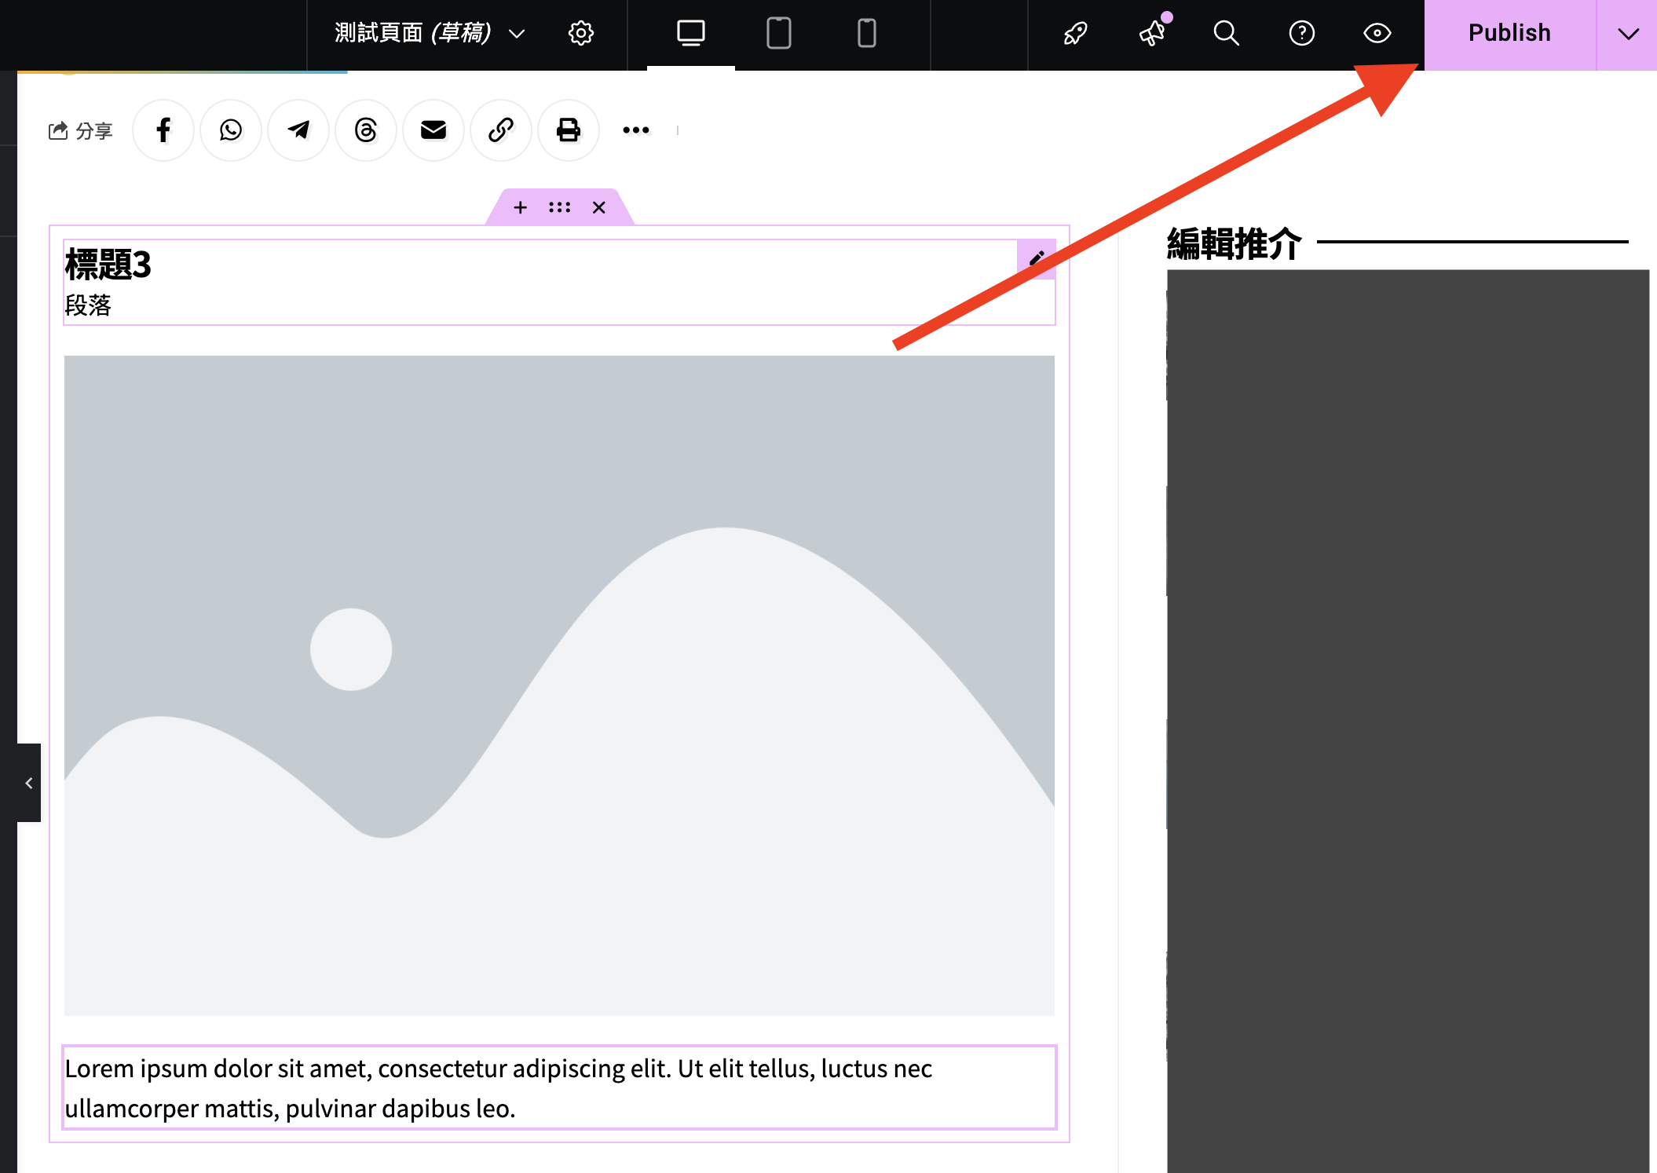Open the 測試頁面 document dropdown
1657x1173 pixels.
[429, 34]
